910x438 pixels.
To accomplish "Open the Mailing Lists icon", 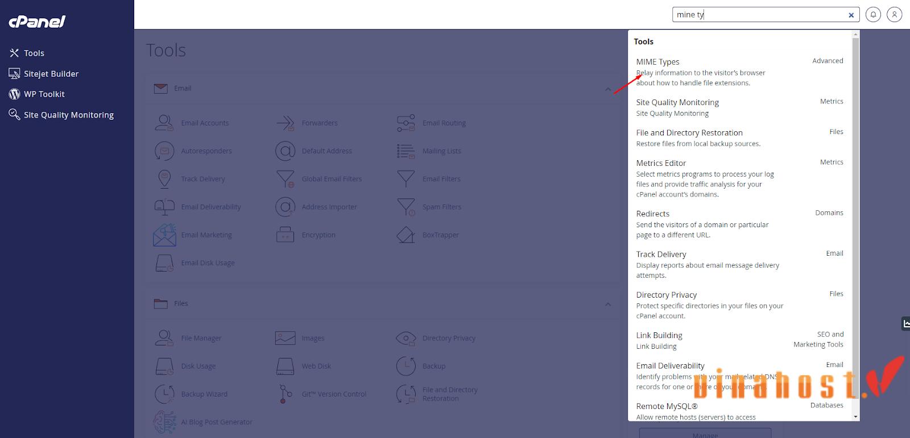I will 406,151.
